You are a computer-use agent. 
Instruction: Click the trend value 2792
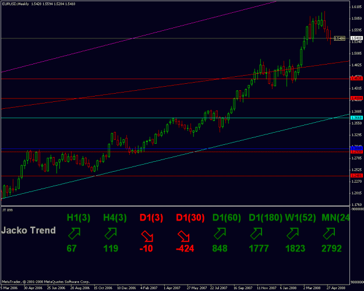[332, 249]
